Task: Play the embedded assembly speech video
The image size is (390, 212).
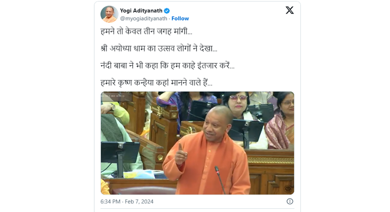Action: [x=197, y=143]
